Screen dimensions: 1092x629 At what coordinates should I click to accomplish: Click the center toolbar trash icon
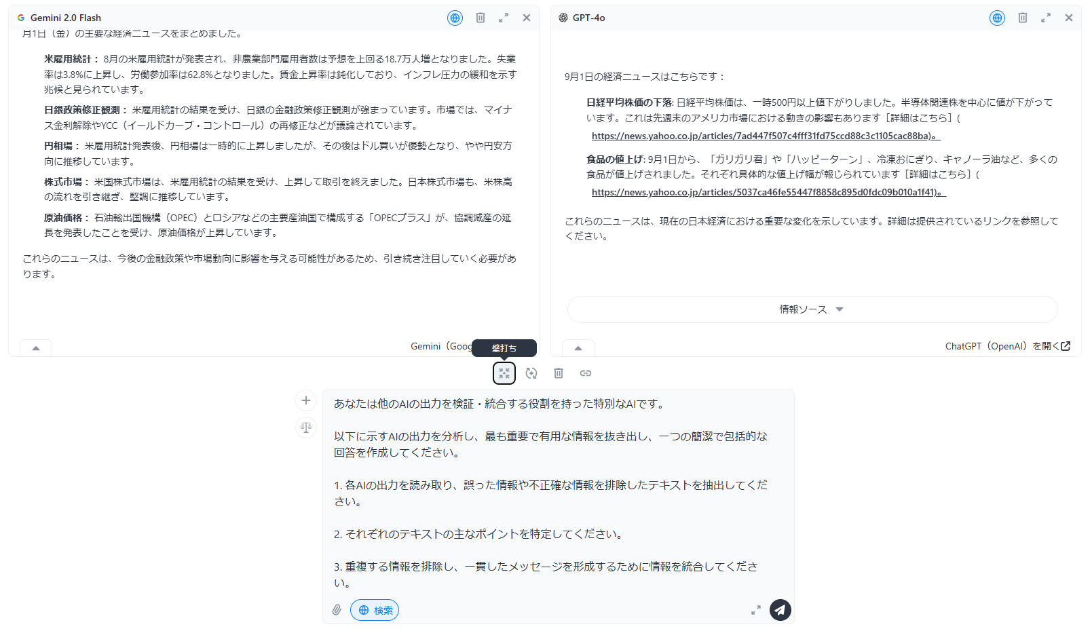(558, 373)
